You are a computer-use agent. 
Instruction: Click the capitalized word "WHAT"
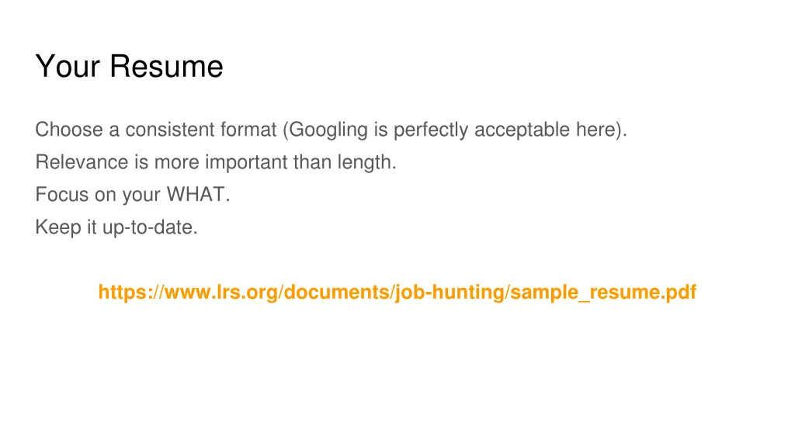point(205,196)
